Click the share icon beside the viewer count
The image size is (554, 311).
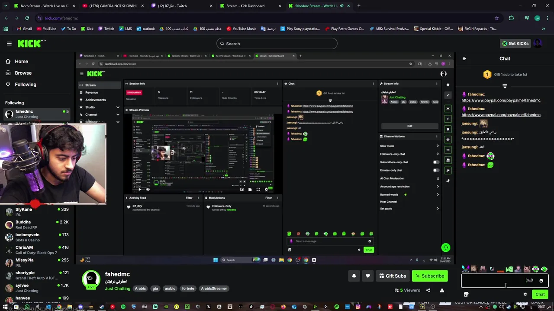click(x=428, y=290)
